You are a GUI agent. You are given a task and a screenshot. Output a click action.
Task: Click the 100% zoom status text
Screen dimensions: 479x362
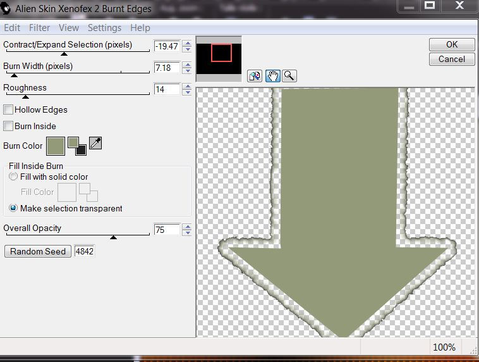pos(444,347)
